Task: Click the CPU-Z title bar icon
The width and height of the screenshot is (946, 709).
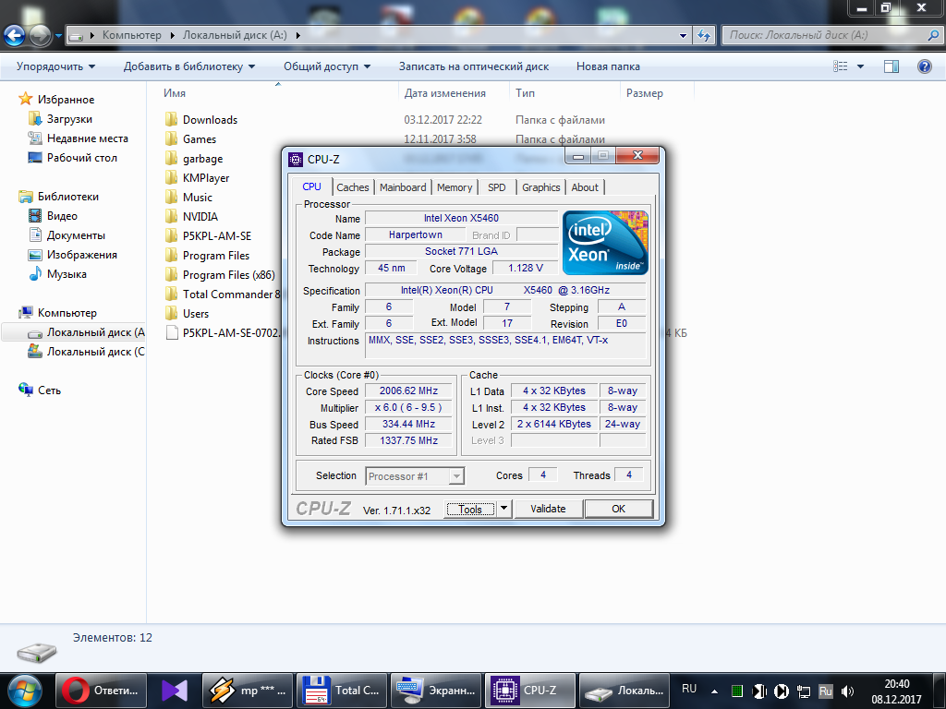Action: [x=296, y=159]
